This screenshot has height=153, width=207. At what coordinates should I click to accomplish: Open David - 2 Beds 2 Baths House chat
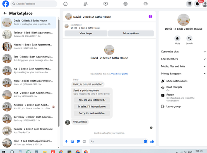click(29, 22)
